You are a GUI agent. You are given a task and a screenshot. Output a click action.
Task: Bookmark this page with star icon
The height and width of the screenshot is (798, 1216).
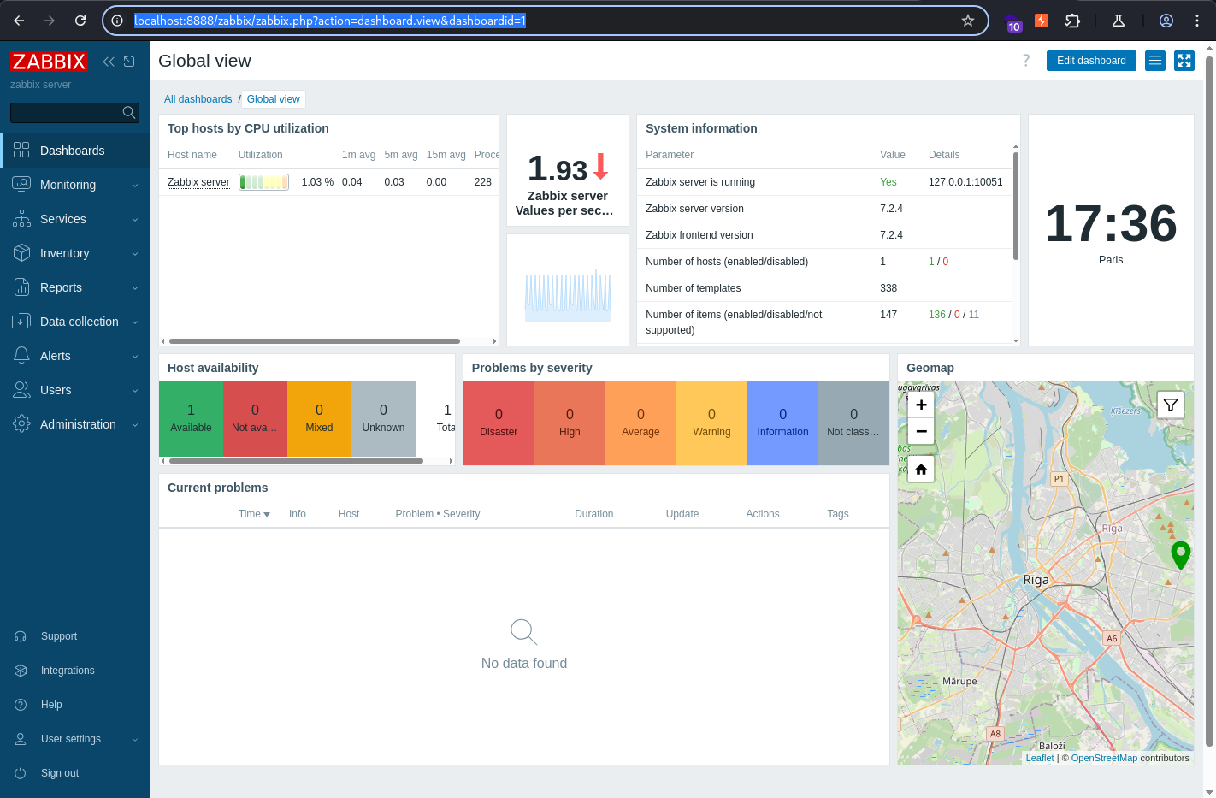click(968, 21)
